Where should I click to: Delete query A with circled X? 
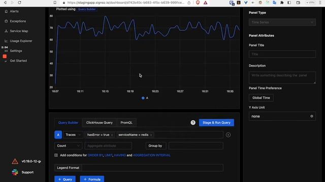coord(228,135)
